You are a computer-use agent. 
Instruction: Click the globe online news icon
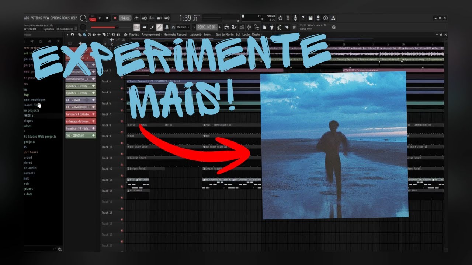(x=334, y=27)
